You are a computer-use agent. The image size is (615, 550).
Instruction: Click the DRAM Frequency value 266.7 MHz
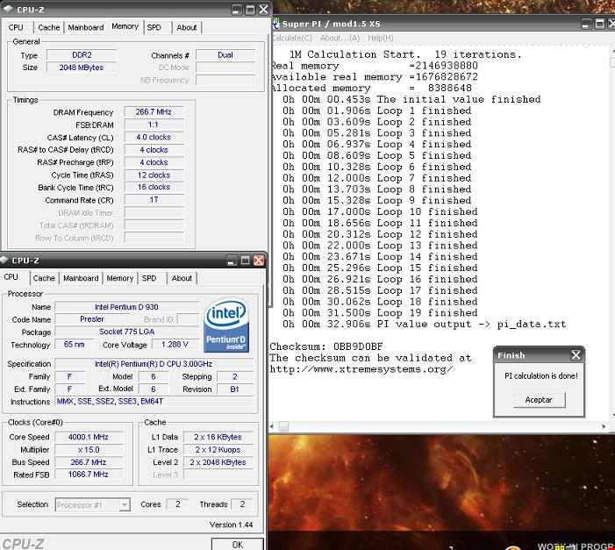154,112
